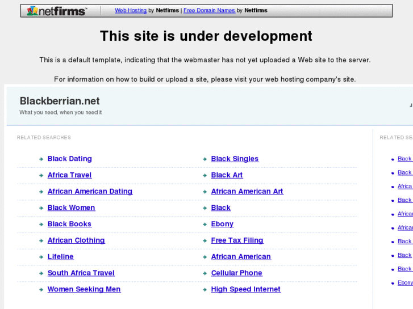Open the Black Women link
This screenshot has width=413, height=309.
coord(71,208)
